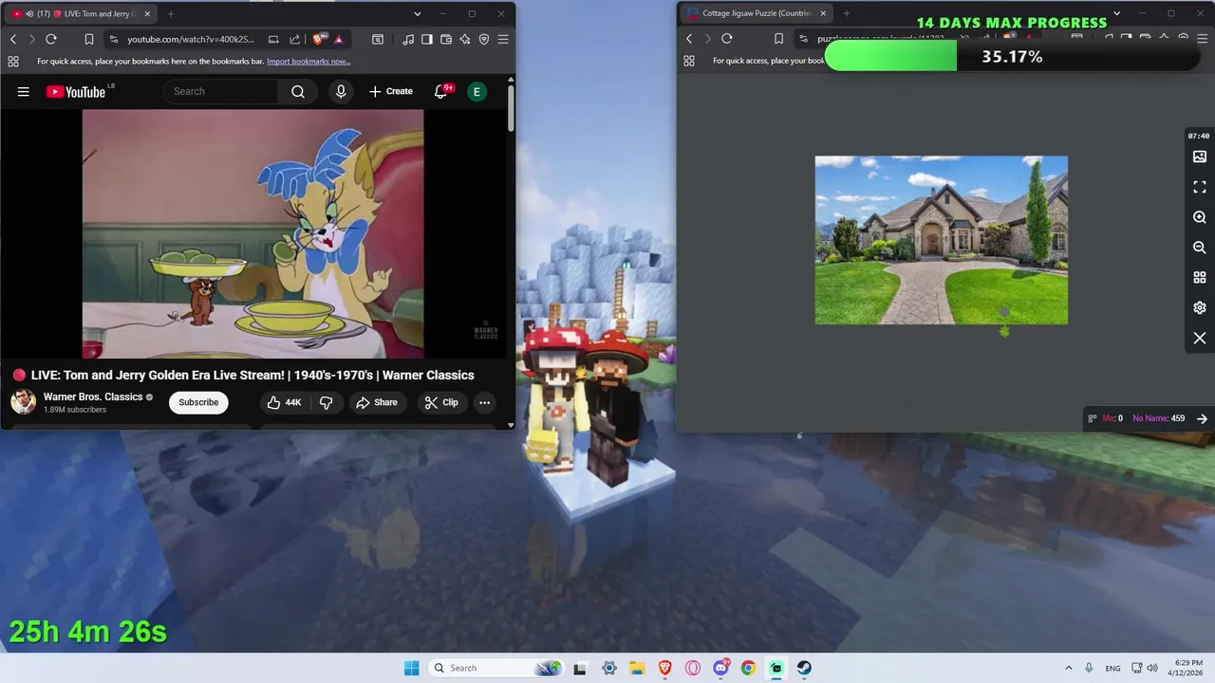Dislike the Tom and Jerry video
The width and height of the screenshot is (1215, 683).
(326, 402)
